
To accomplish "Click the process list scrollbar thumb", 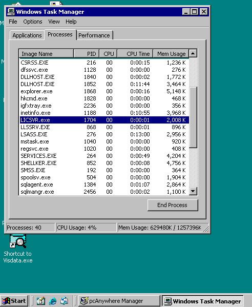I will [193, 117].
